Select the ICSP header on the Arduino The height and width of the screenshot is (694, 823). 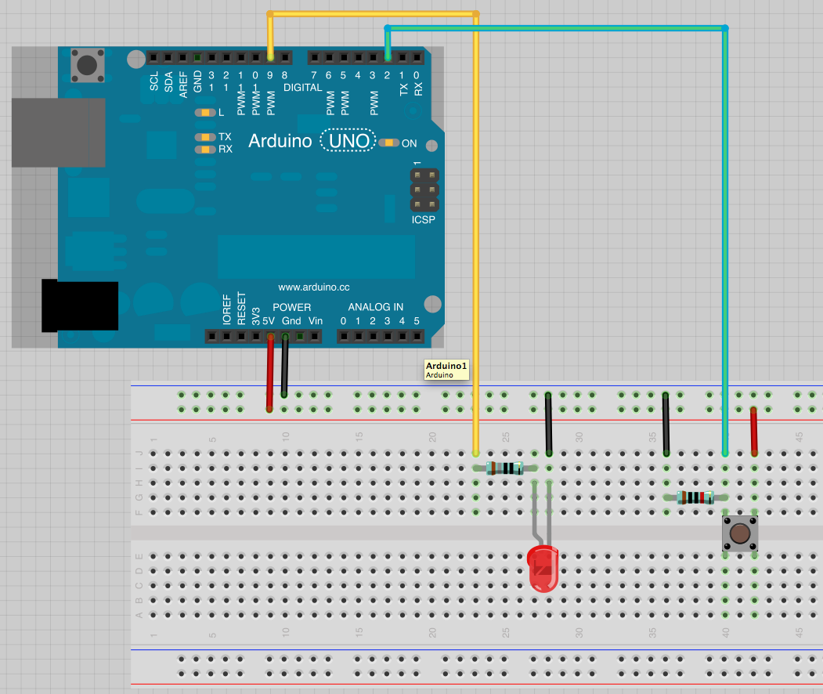[x=424, y=190]
